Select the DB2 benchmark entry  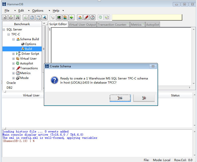(9, 88)
